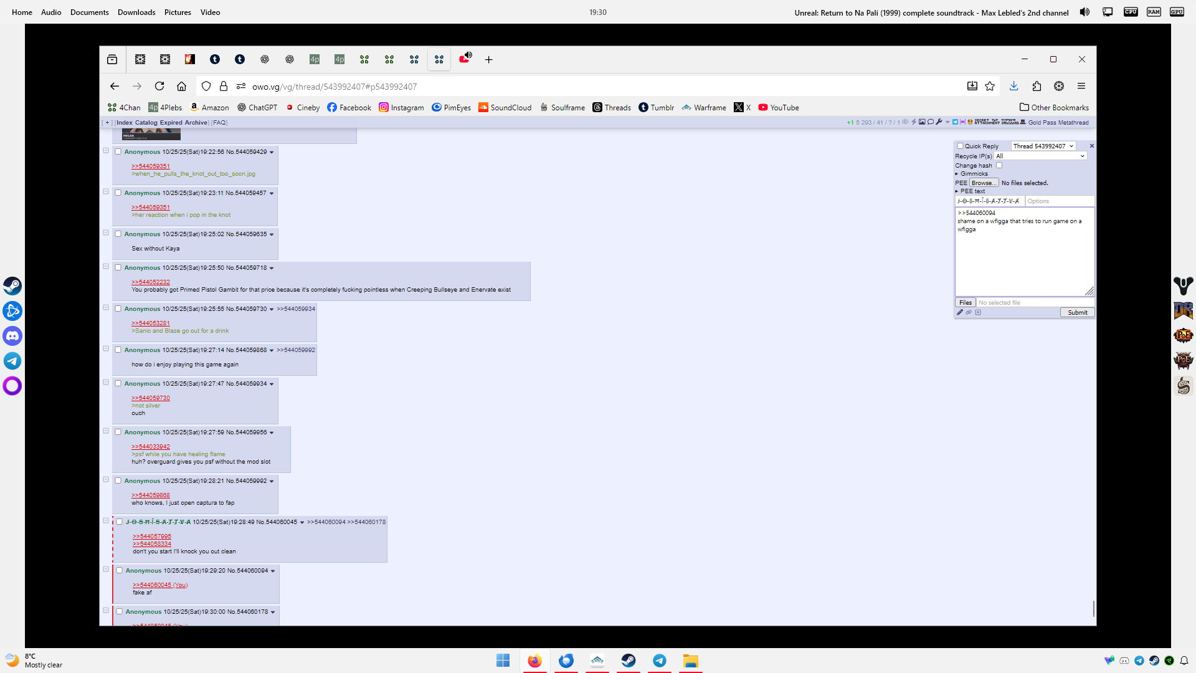Submit the quick reply post
Image resolution: width=1196 pixels, height=673 pixels.
pyautogui.click(x=1077, y=313)
